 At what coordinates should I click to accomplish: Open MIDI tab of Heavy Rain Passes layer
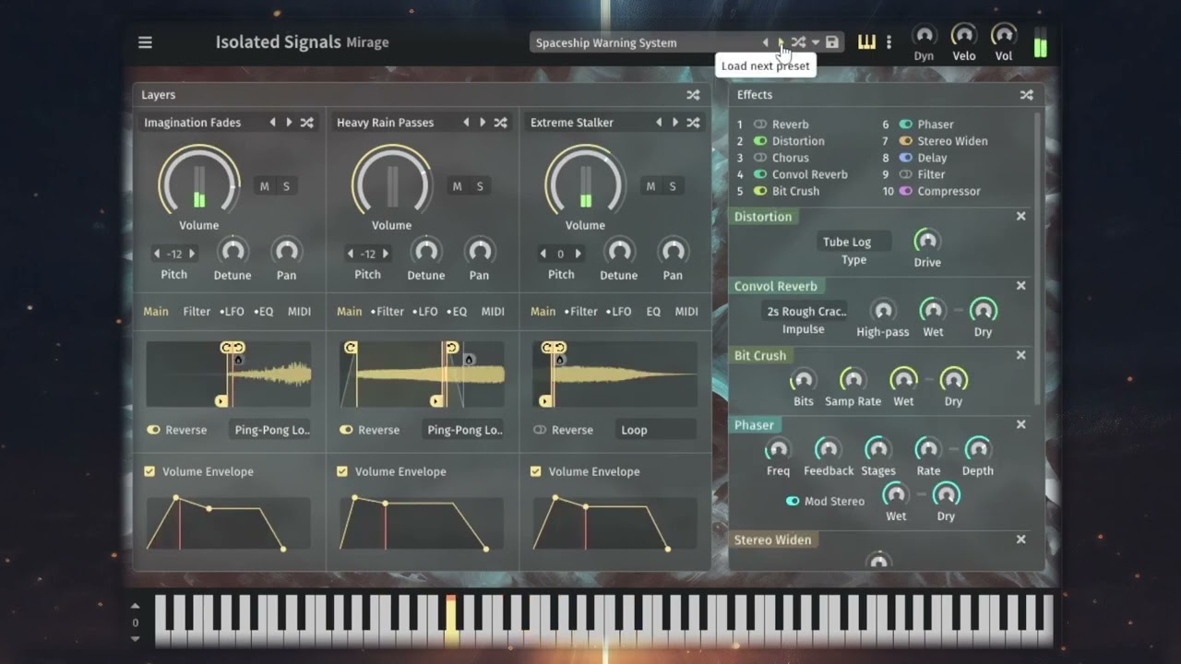pos(493,312)
